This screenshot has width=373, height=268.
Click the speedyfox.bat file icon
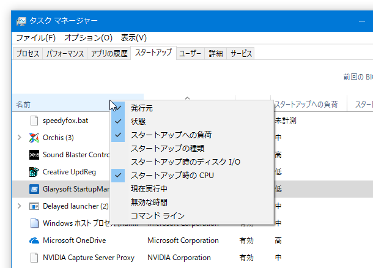point(34,121)
